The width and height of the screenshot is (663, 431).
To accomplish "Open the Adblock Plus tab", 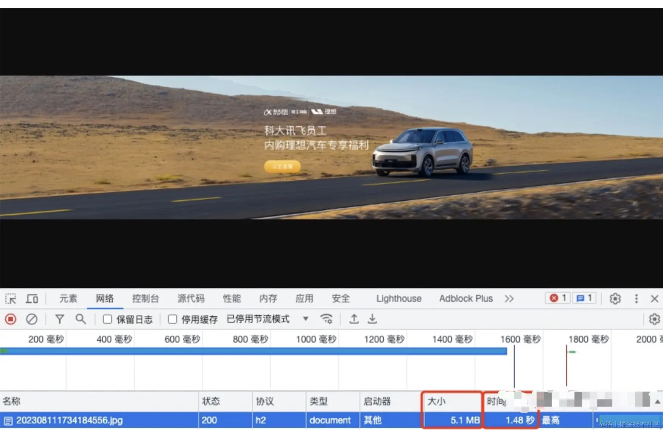I will coord(466,299).
